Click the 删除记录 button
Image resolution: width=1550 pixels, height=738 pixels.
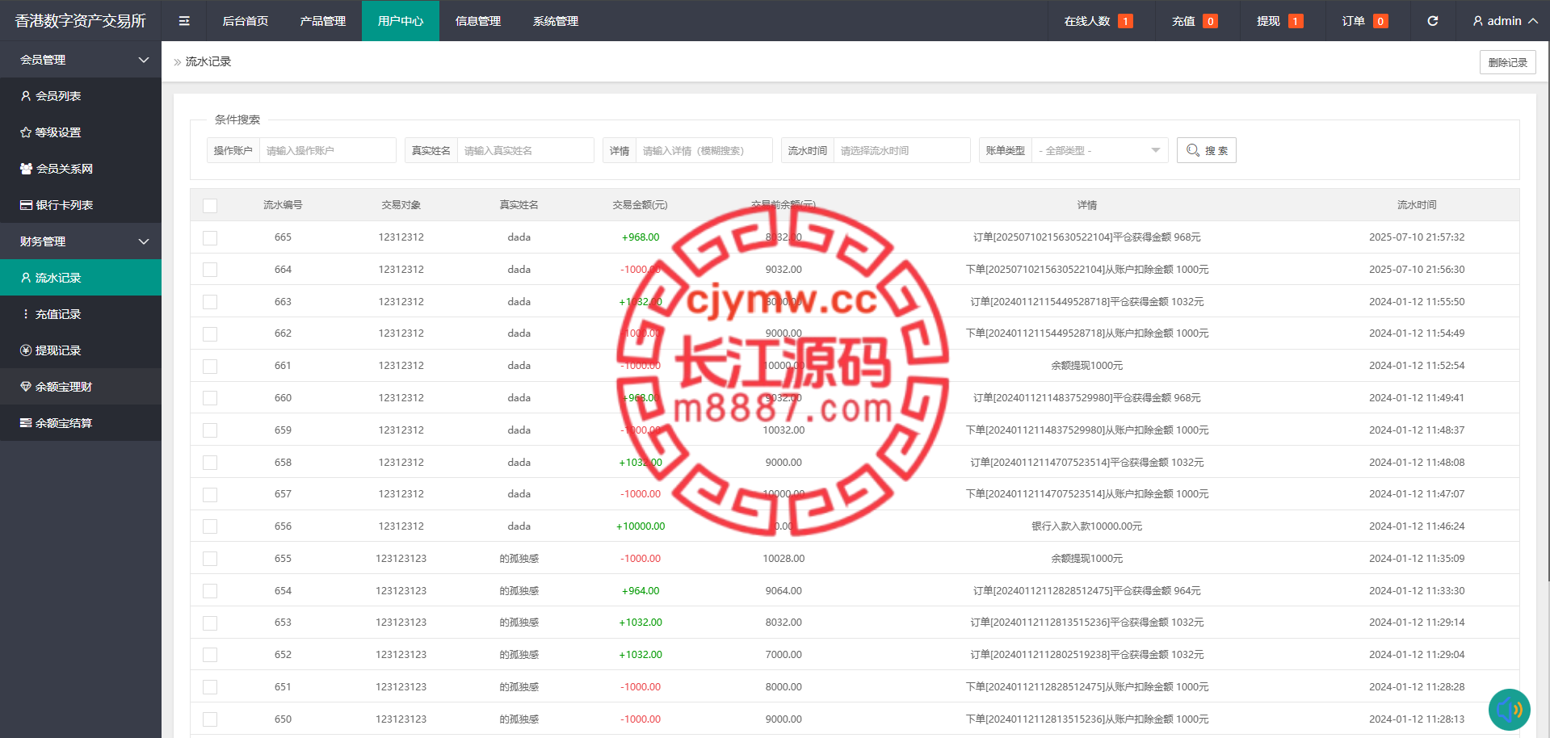click(1507, 62)
